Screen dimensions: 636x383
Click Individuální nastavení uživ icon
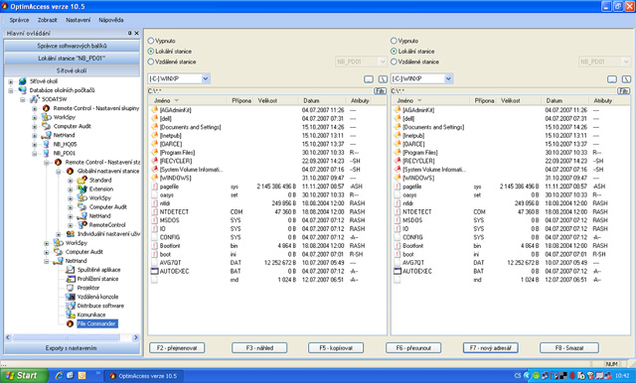[71, 234]
